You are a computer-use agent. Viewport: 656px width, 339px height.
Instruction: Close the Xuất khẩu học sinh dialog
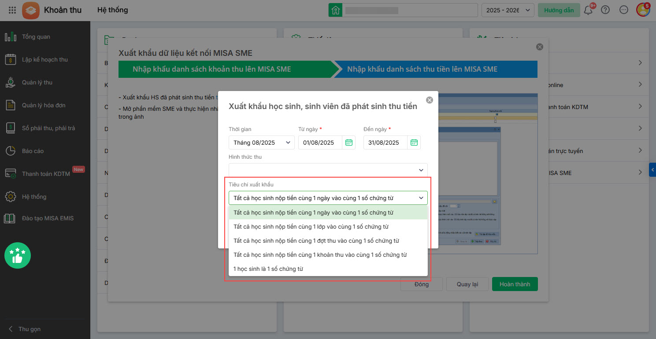(x=430, y=100)
